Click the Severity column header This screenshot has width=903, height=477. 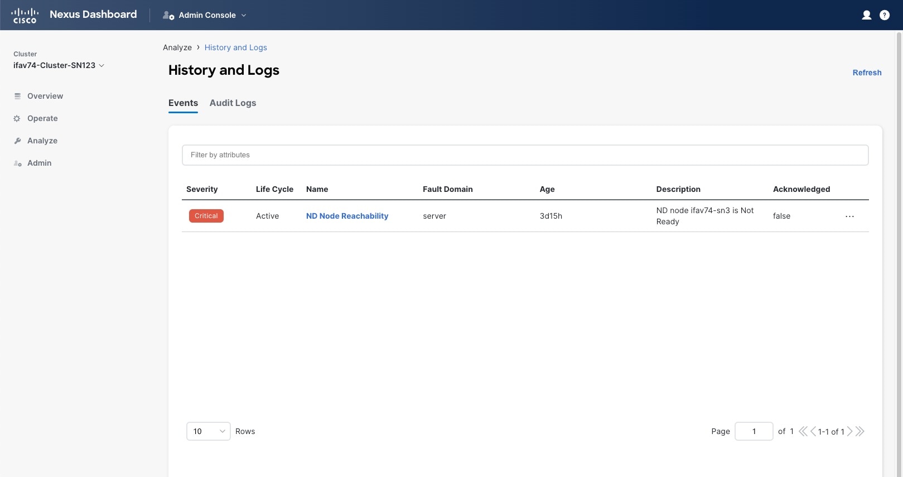click(x=202, y=189)
